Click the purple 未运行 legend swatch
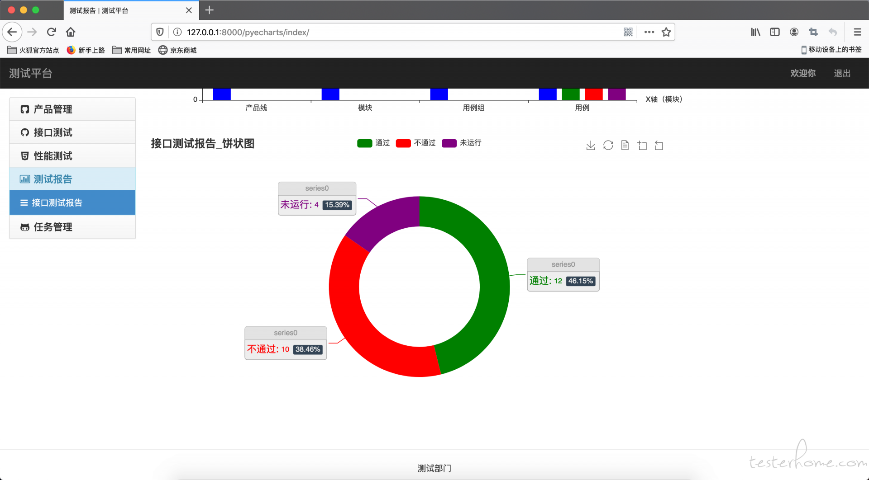869x480 pixels. point(449,143)
